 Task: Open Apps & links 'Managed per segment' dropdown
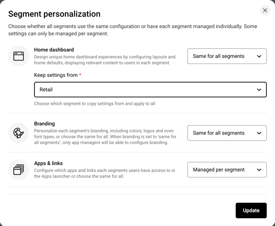tap(226, 170)
